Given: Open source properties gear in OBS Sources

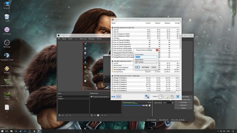Looking at the screenshot, I should (x=98, y=115).
